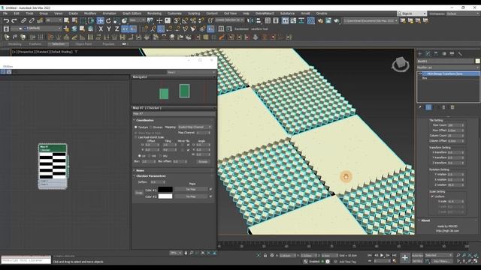
Task: Activate the Select and Link chain icon
Action: tap(23, 21)
